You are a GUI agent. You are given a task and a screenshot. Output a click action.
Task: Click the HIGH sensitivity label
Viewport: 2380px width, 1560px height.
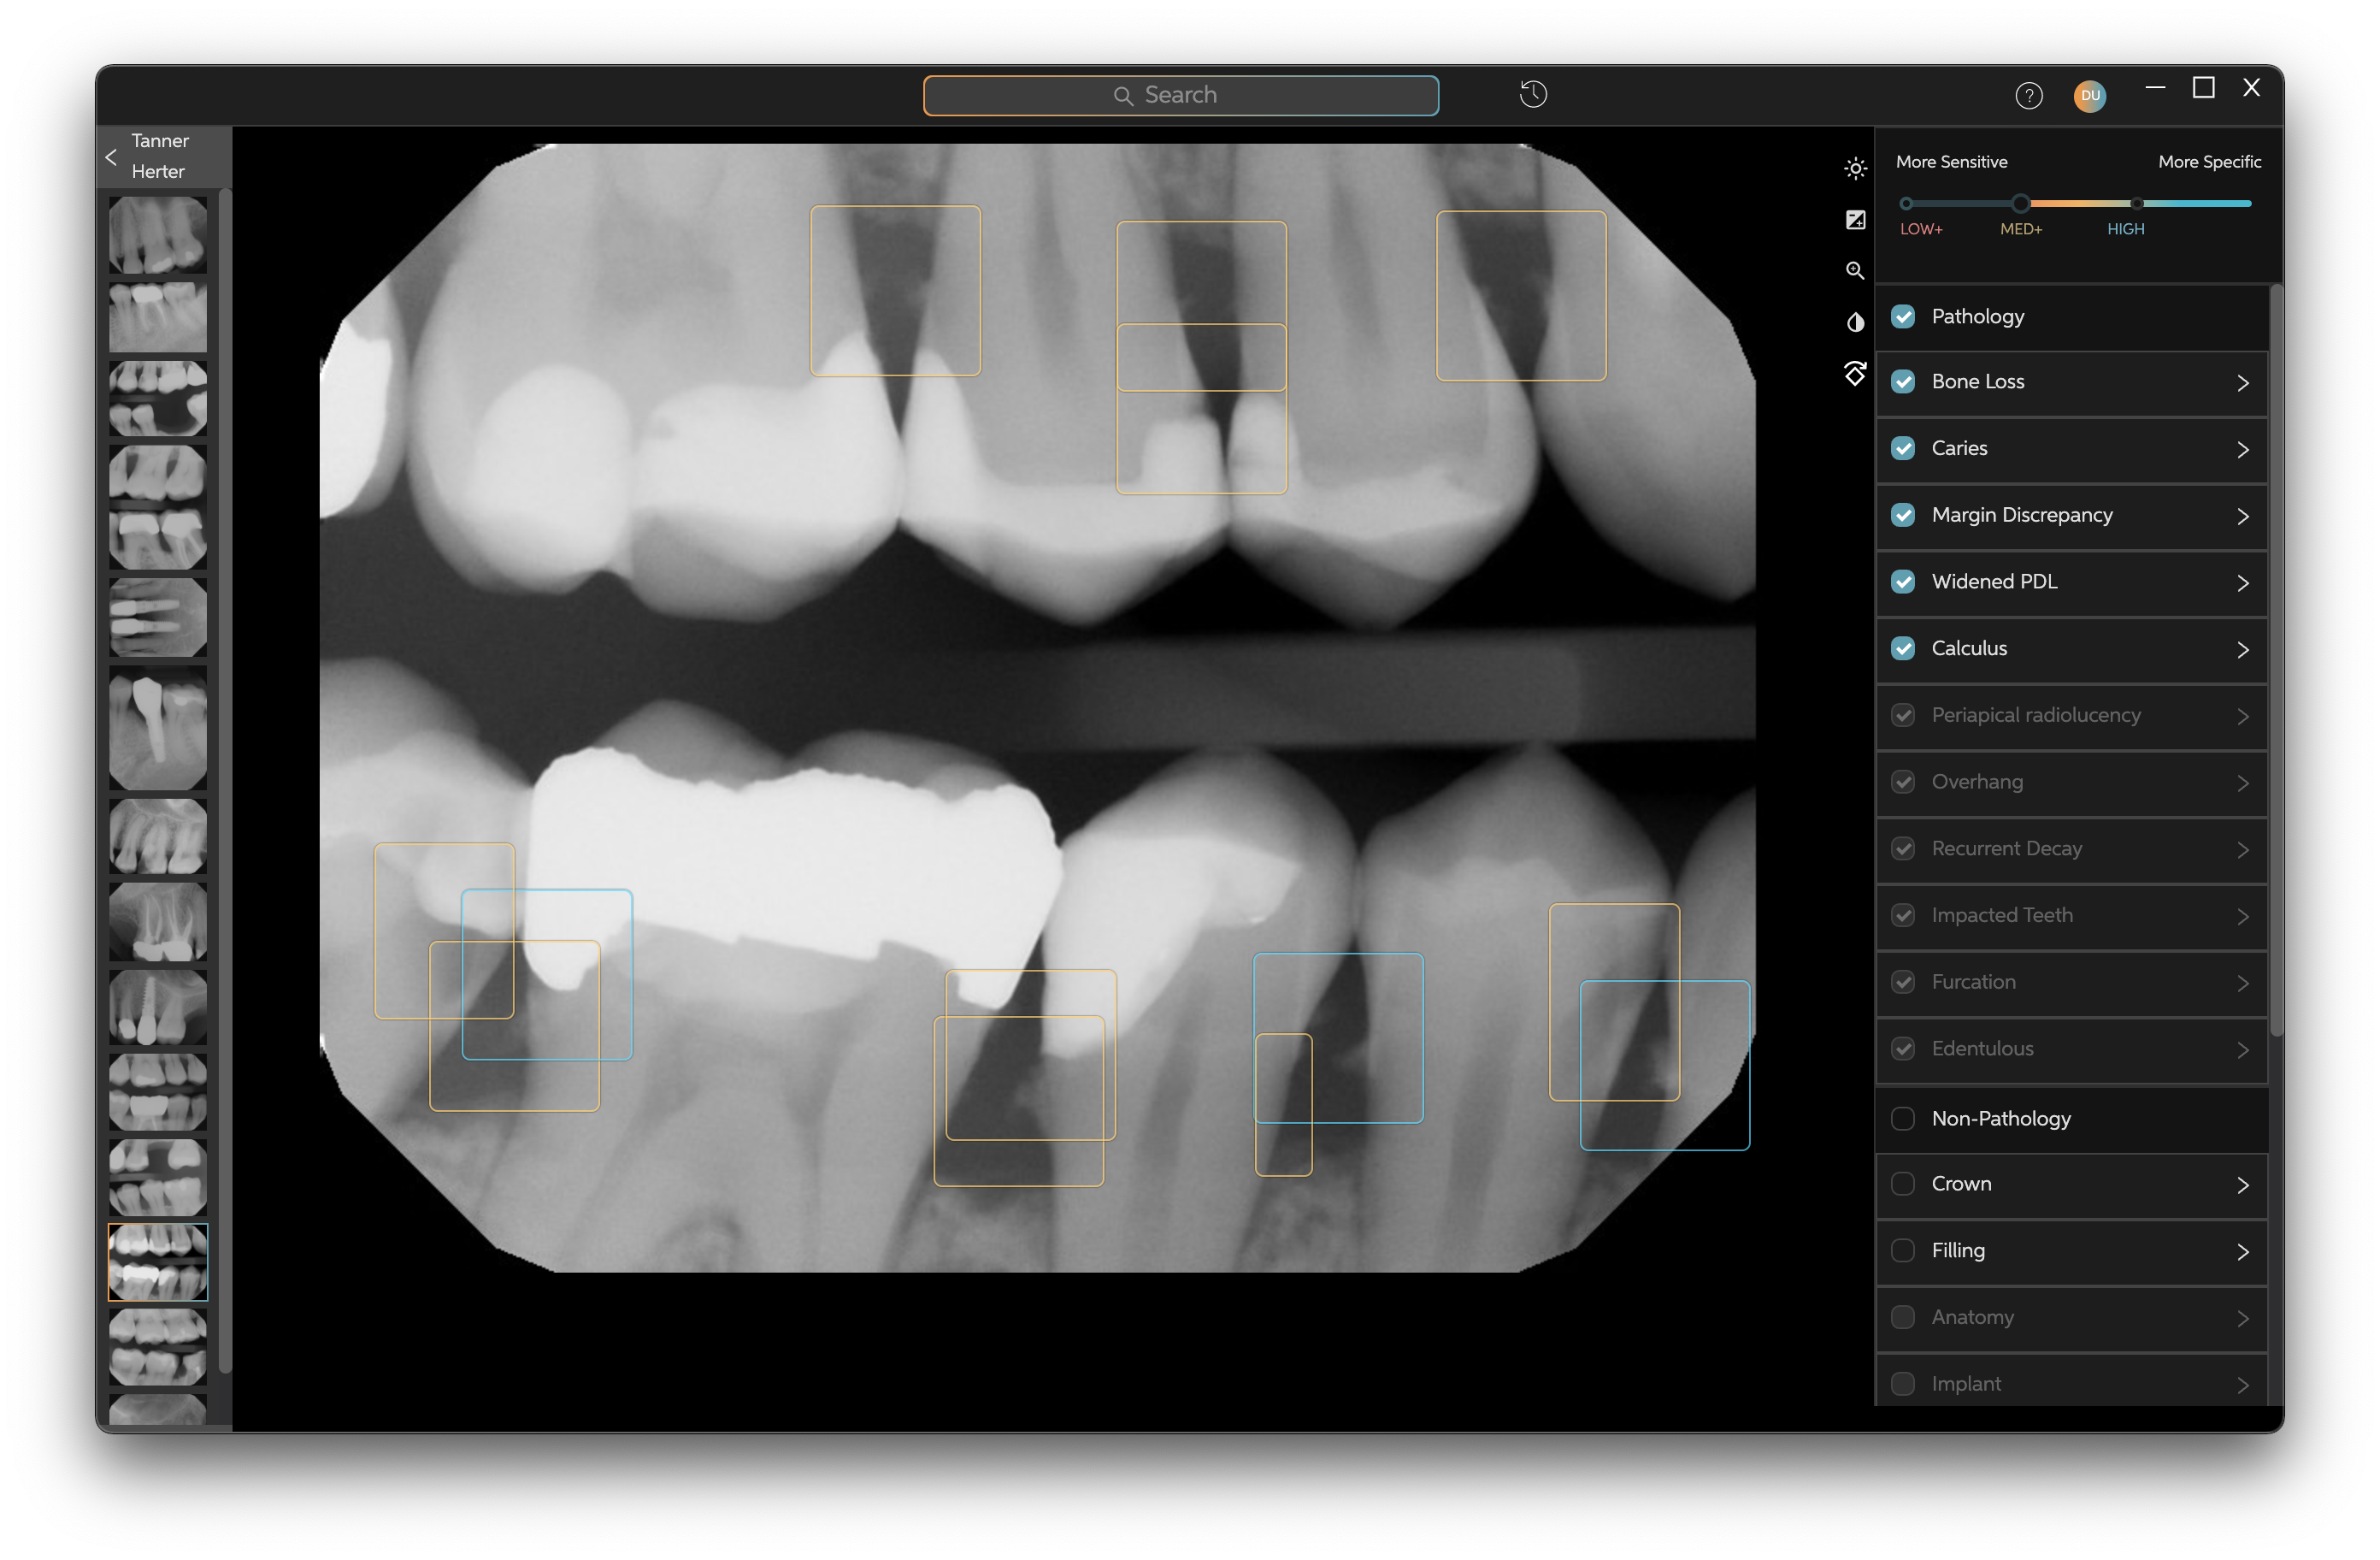[2125, 229]
